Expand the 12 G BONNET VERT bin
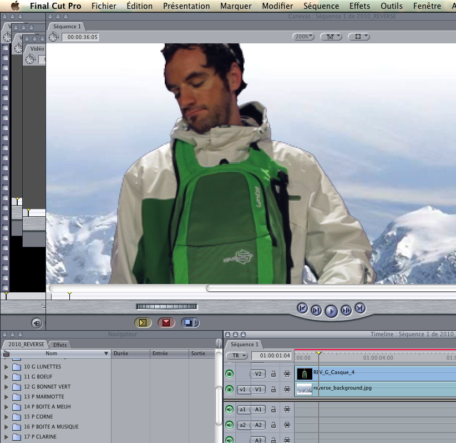Screen dimensions: 456x443 click(6, 387)
